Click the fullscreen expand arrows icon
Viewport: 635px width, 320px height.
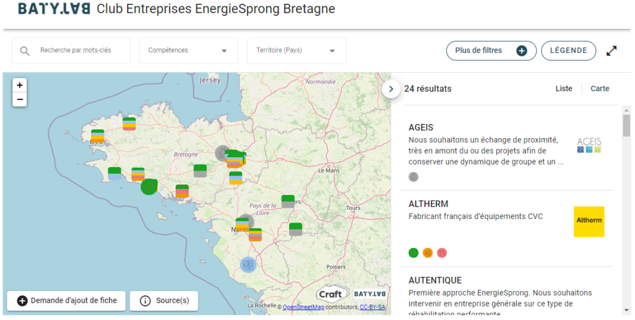point(612,51)
